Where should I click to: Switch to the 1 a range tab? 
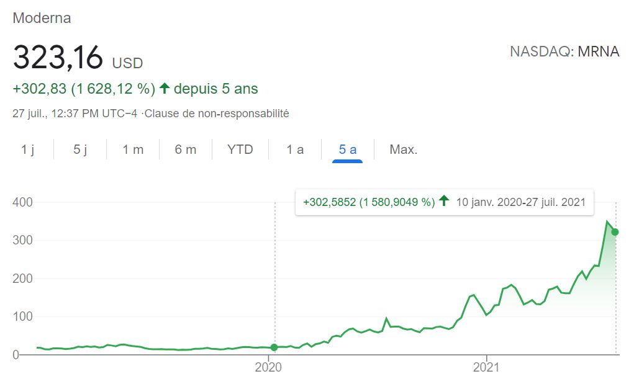295,150
